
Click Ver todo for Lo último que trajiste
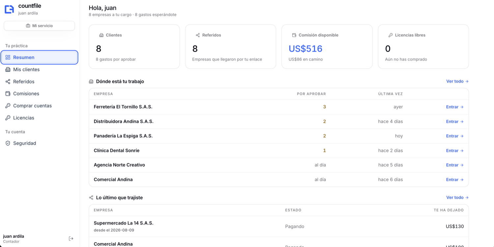457,198
